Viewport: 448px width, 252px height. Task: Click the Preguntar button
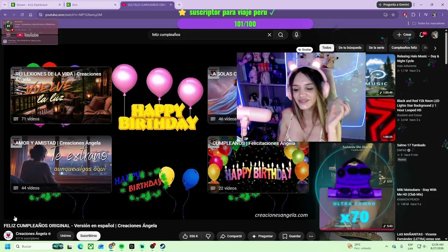point(262,236)
